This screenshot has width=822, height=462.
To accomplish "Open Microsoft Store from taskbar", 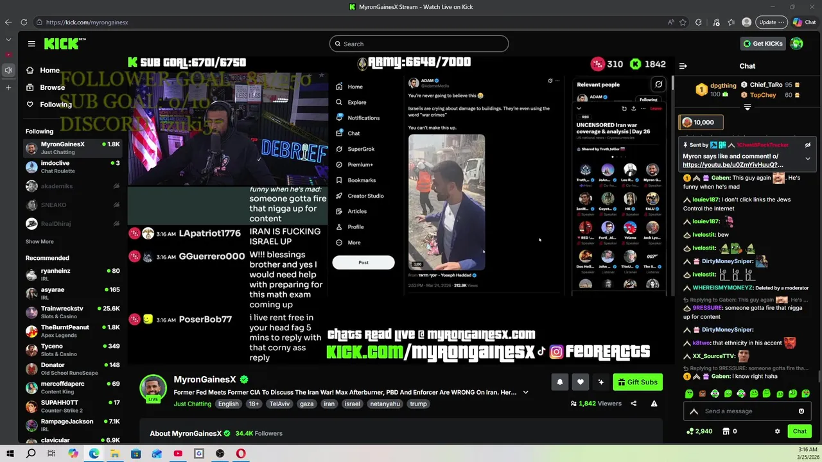I will [136, 454].
